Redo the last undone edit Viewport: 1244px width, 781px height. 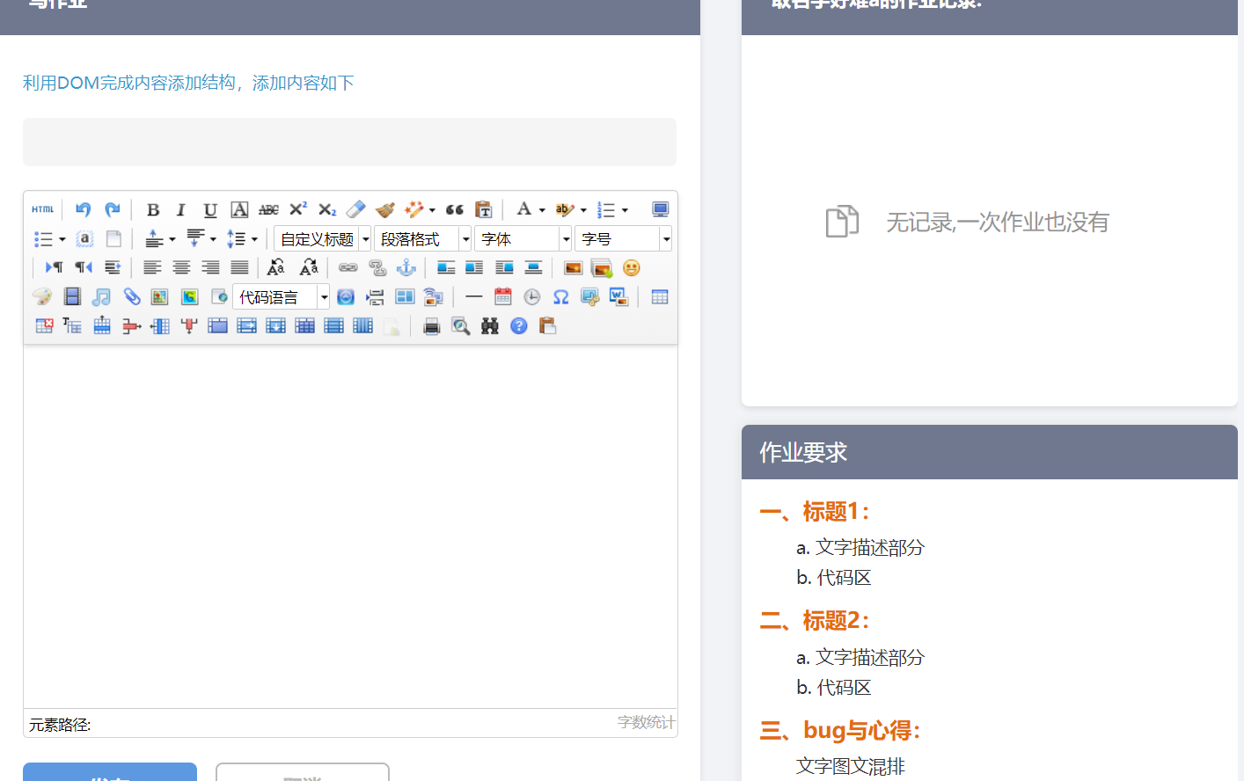112,209
